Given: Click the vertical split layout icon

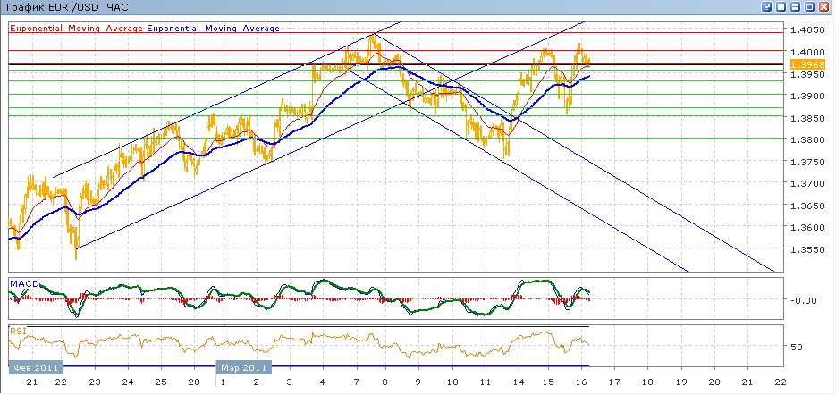Looking at the screenshot, I should click(x=781, y=7).
